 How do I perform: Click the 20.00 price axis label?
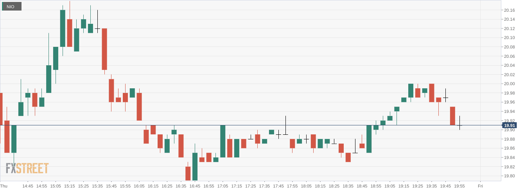509,84
